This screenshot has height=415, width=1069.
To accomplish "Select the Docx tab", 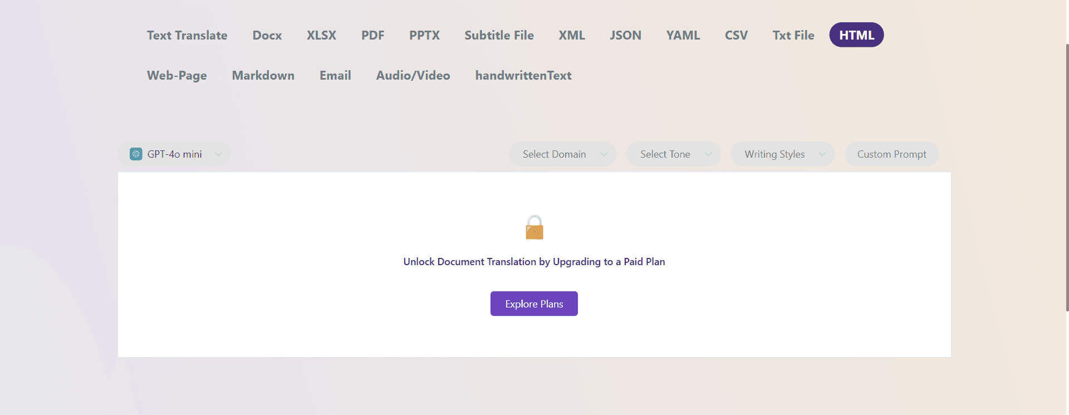I will coord(267,35).
